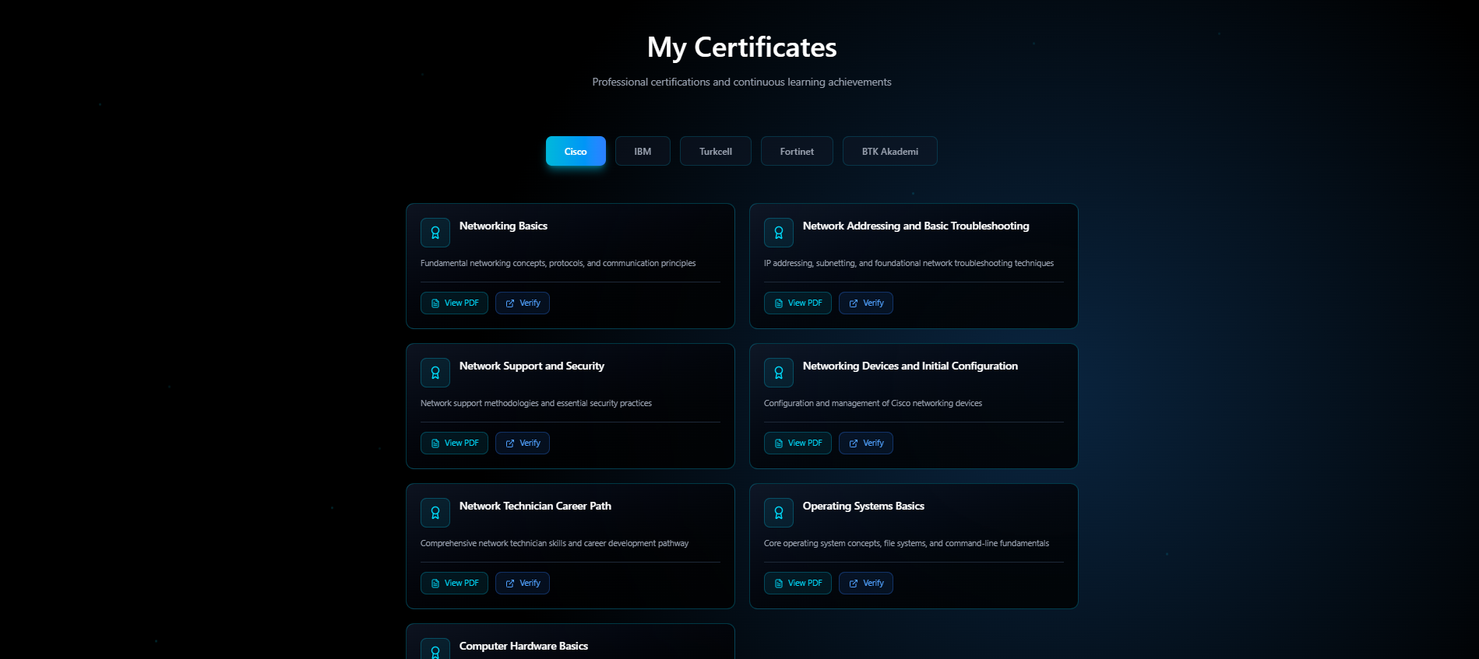
Task: Click the Networking Basics card title
Action: tap(503, 226)
